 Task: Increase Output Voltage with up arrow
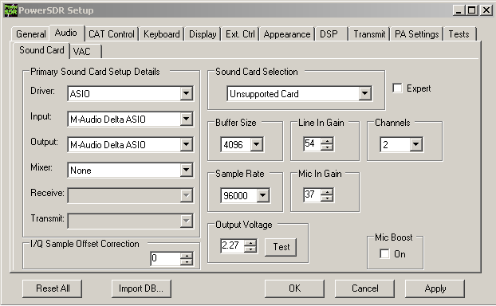(x=250, y=243)
